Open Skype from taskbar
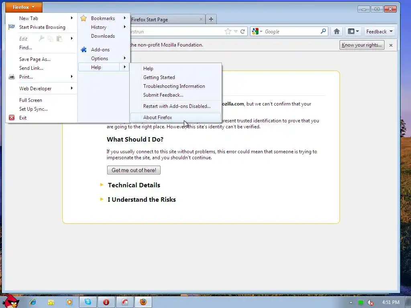 [87, 302]
